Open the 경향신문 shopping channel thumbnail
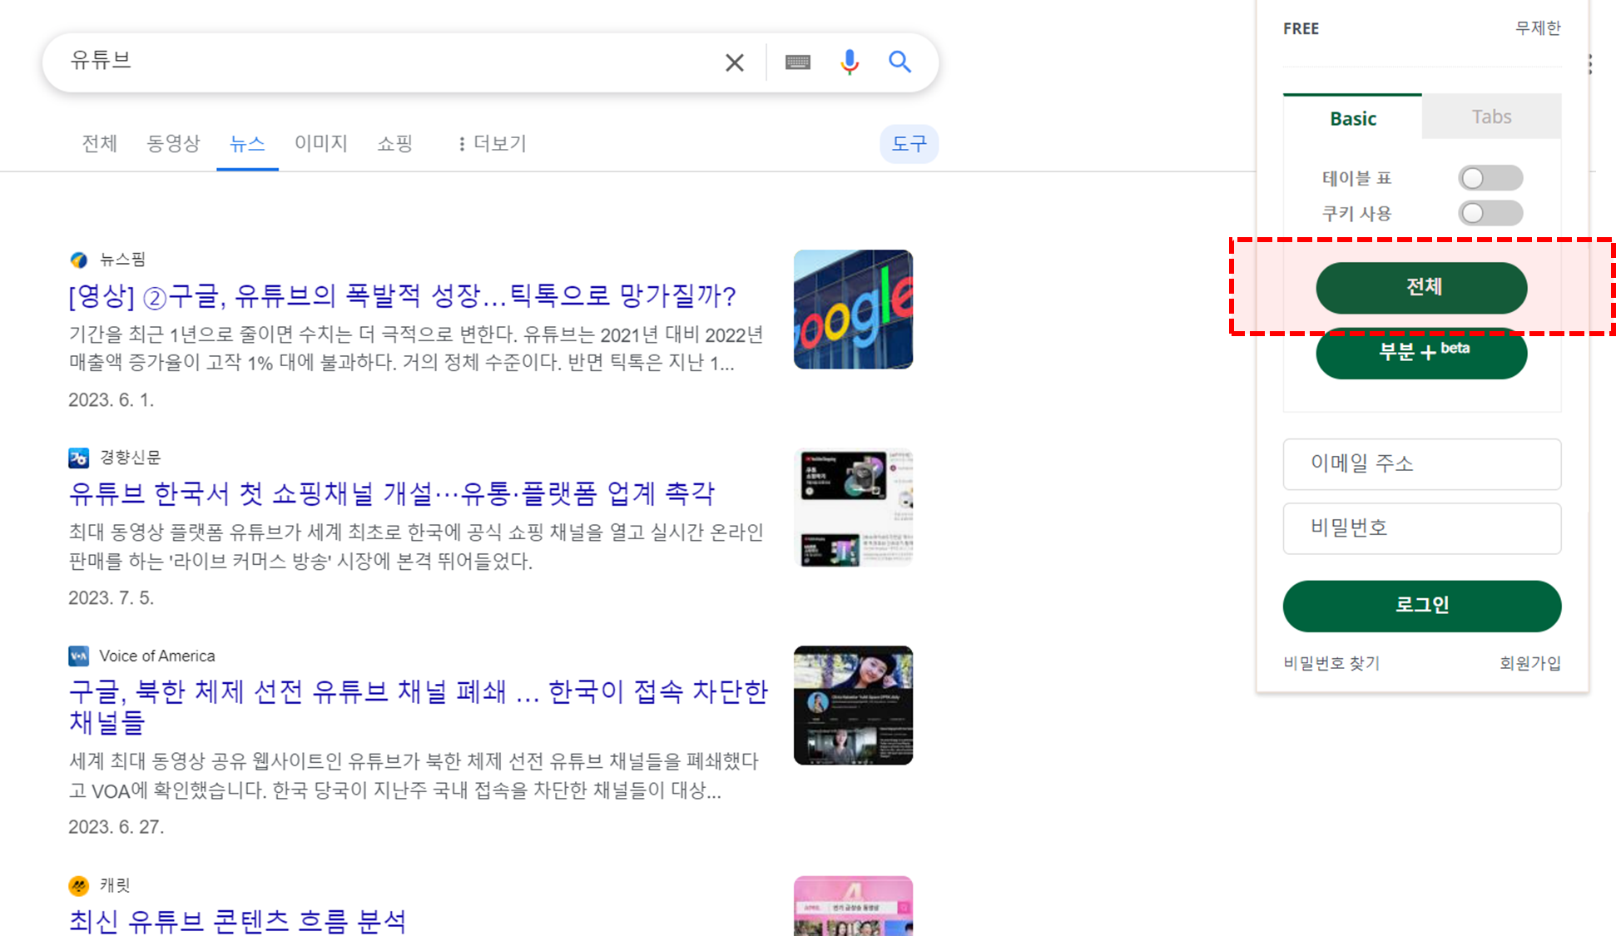Viewport: 1616px width, 936px height. (853, 508)
